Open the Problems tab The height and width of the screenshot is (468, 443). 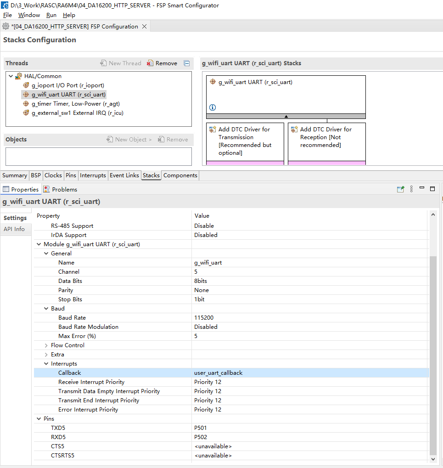(x=60, y=189)
